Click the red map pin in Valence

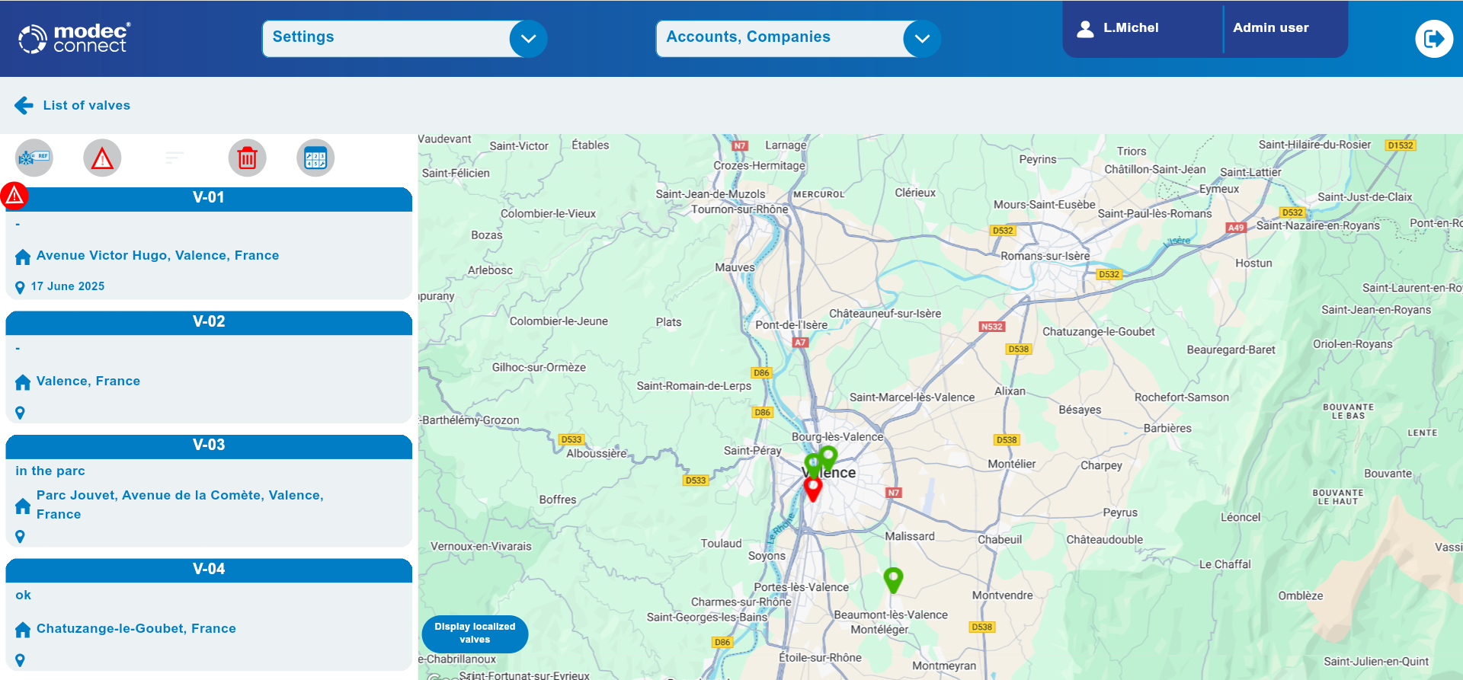point(813,488)
